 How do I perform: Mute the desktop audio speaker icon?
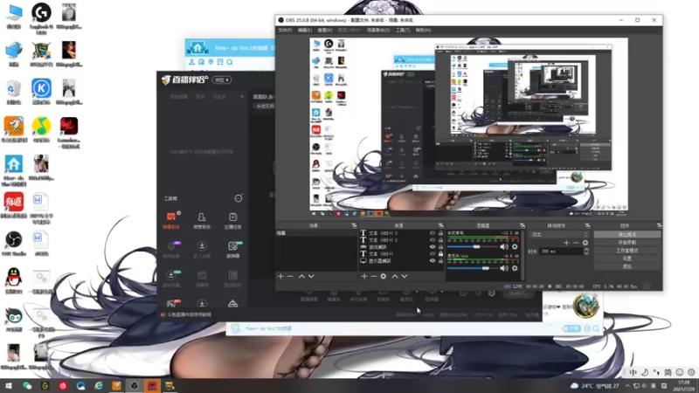(x=504, y=247)
